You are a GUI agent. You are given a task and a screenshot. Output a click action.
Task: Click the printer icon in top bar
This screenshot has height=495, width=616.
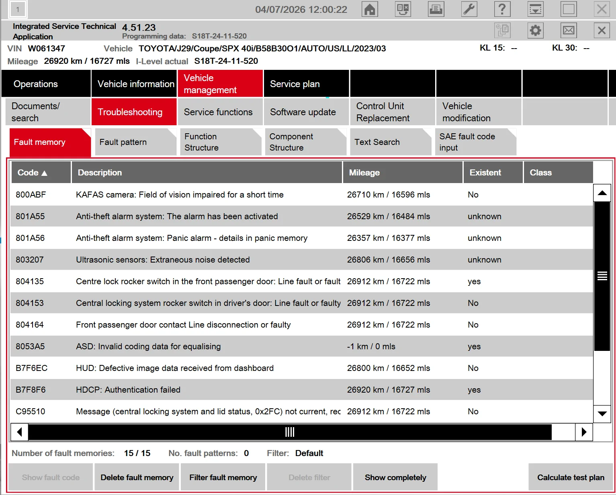(436, 9)
